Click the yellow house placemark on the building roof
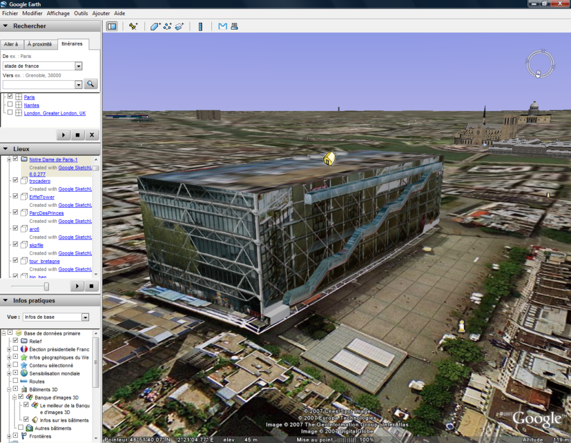 pyautogui.click(x=330, y=159)
